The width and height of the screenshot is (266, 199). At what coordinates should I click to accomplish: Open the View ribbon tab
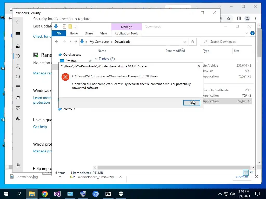pyautogui.click(x=103, y=33)
